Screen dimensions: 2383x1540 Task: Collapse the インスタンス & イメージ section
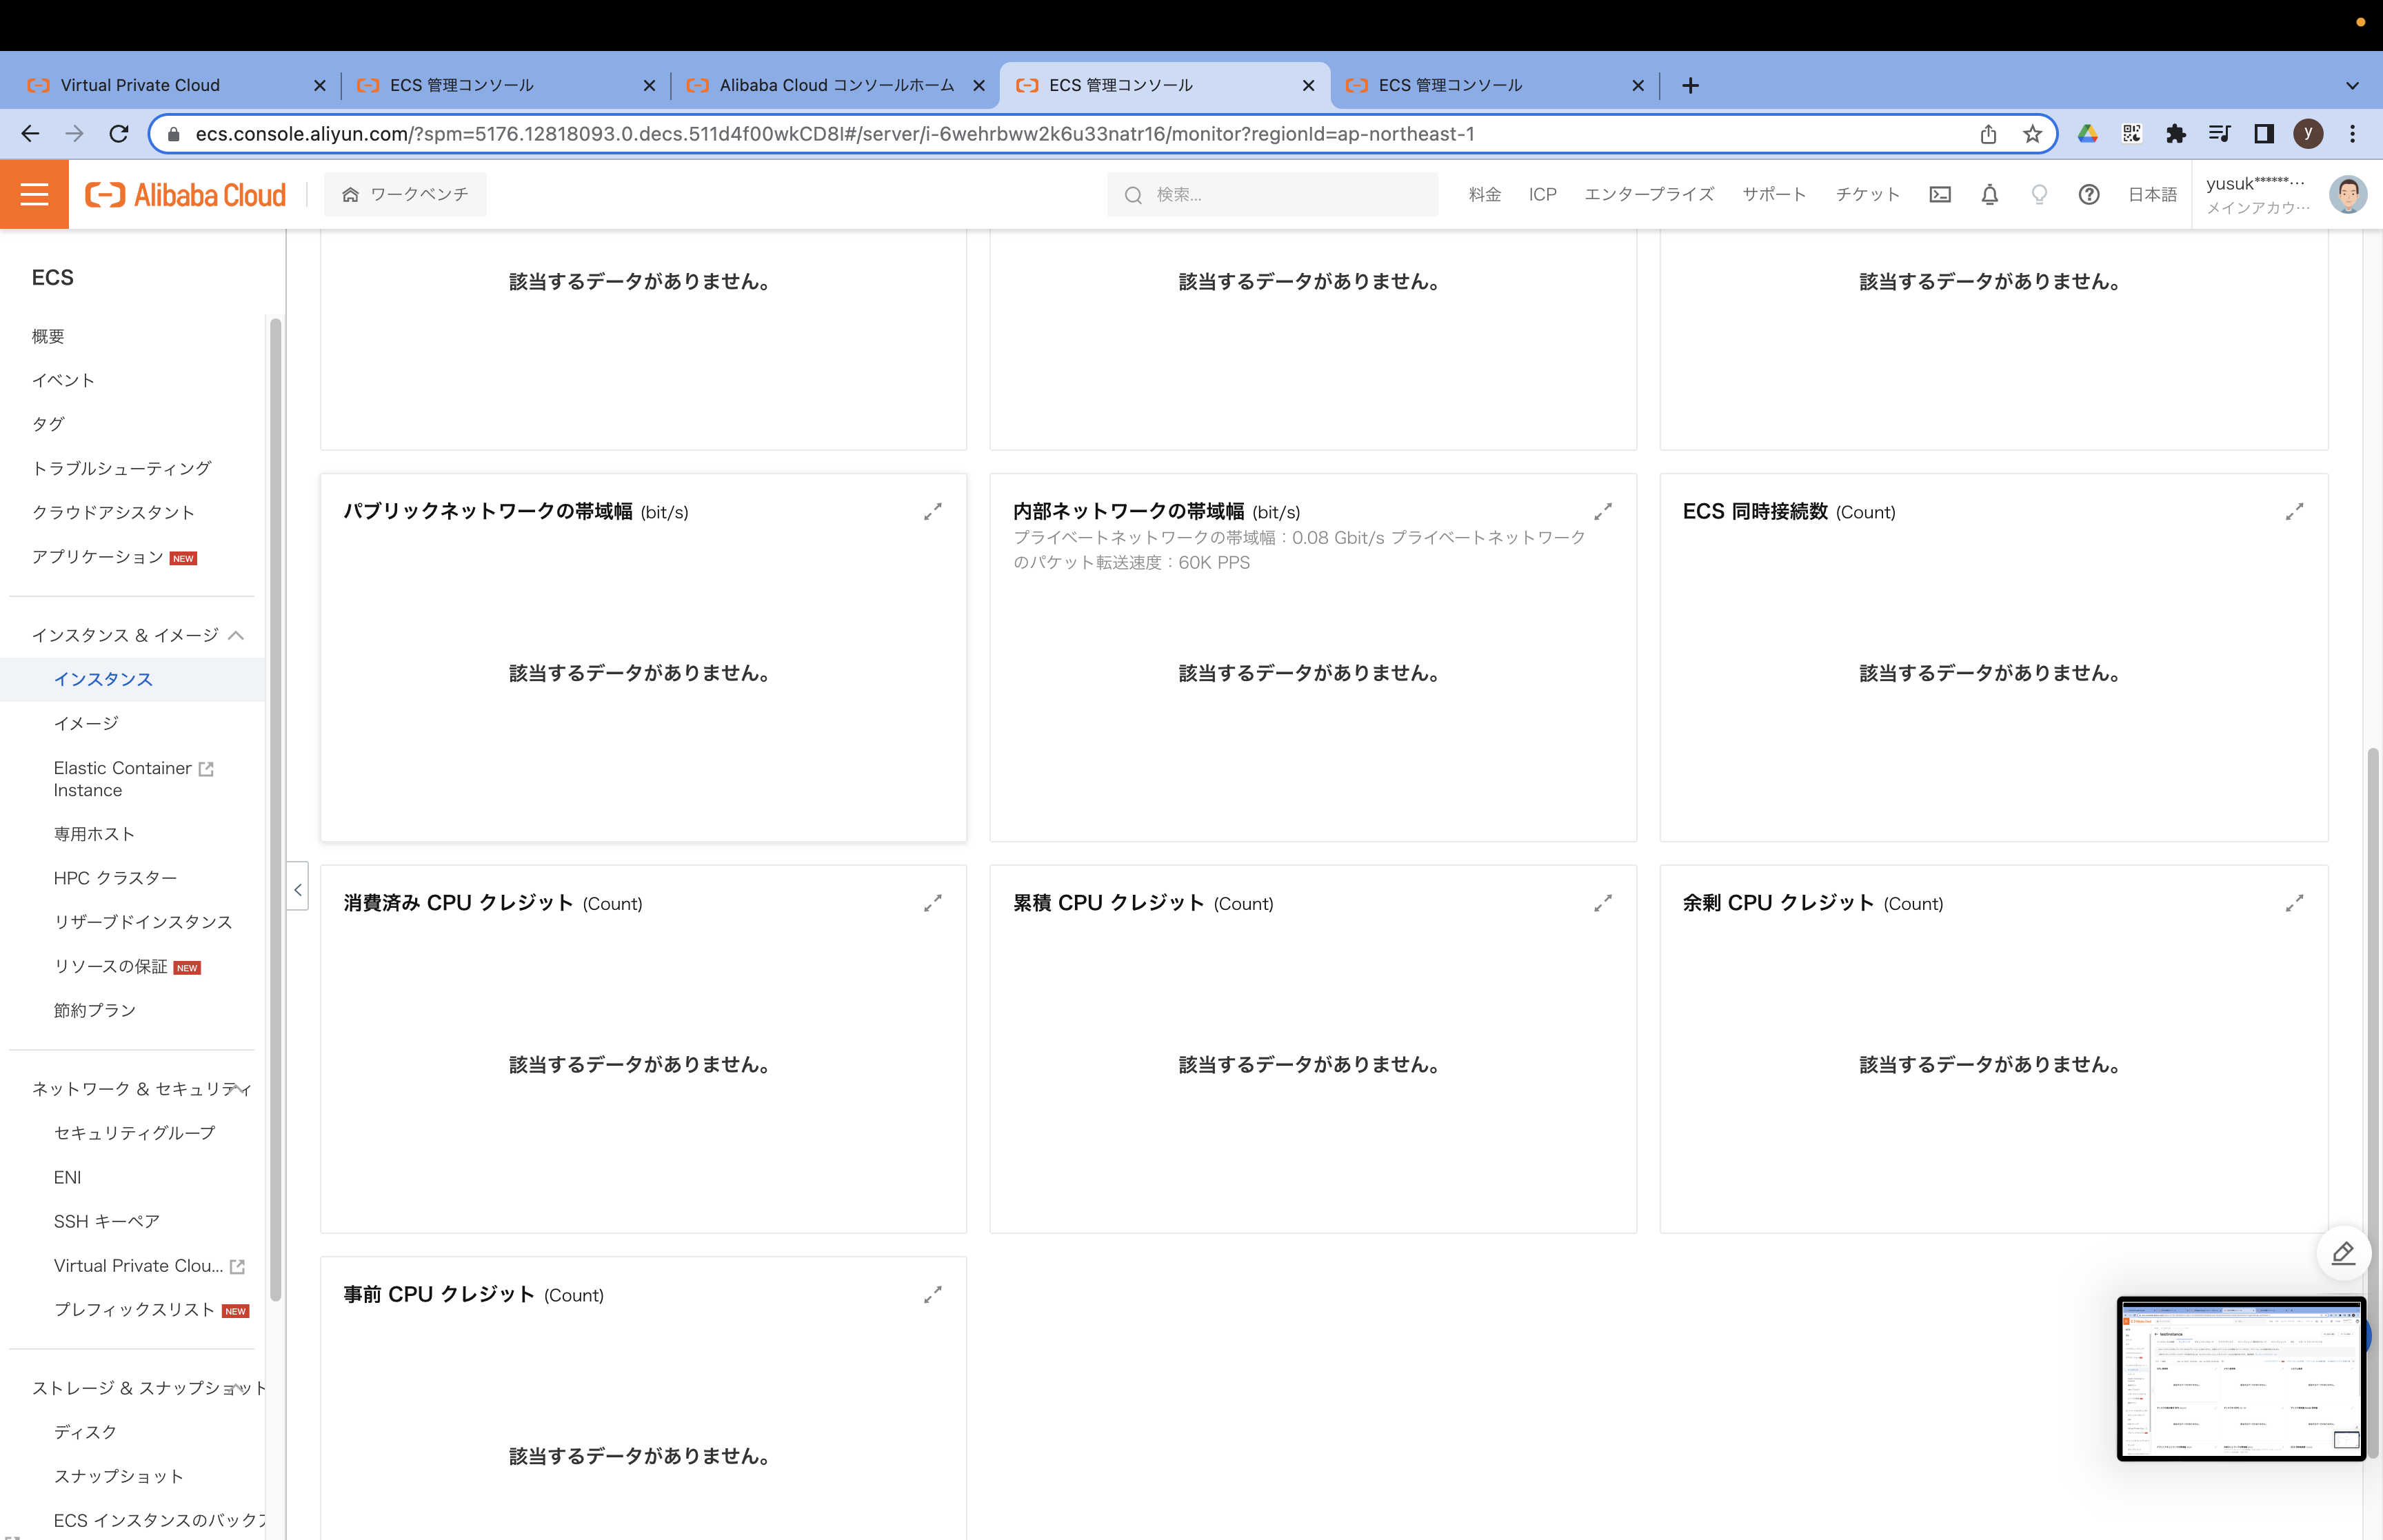click(237, 634)
